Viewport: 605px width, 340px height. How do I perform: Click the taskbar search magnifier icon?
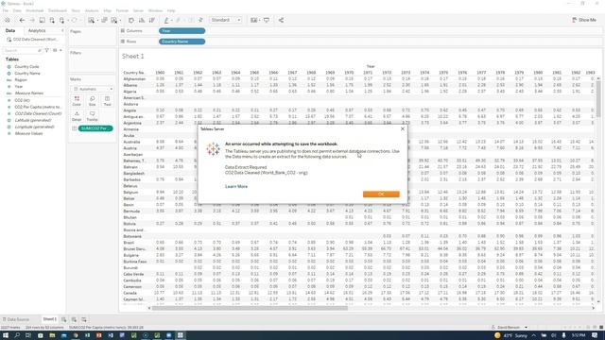coord(17,335)
